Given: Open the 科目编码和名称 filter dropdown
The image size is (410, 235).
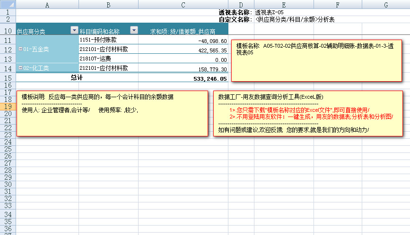Looking at the screenshot, I should [134, 31].
